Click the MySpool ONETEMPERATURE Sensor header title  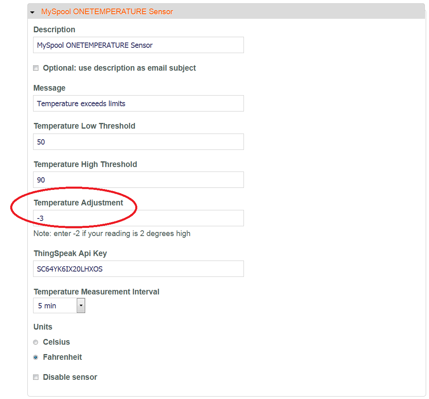click(107, 12)
